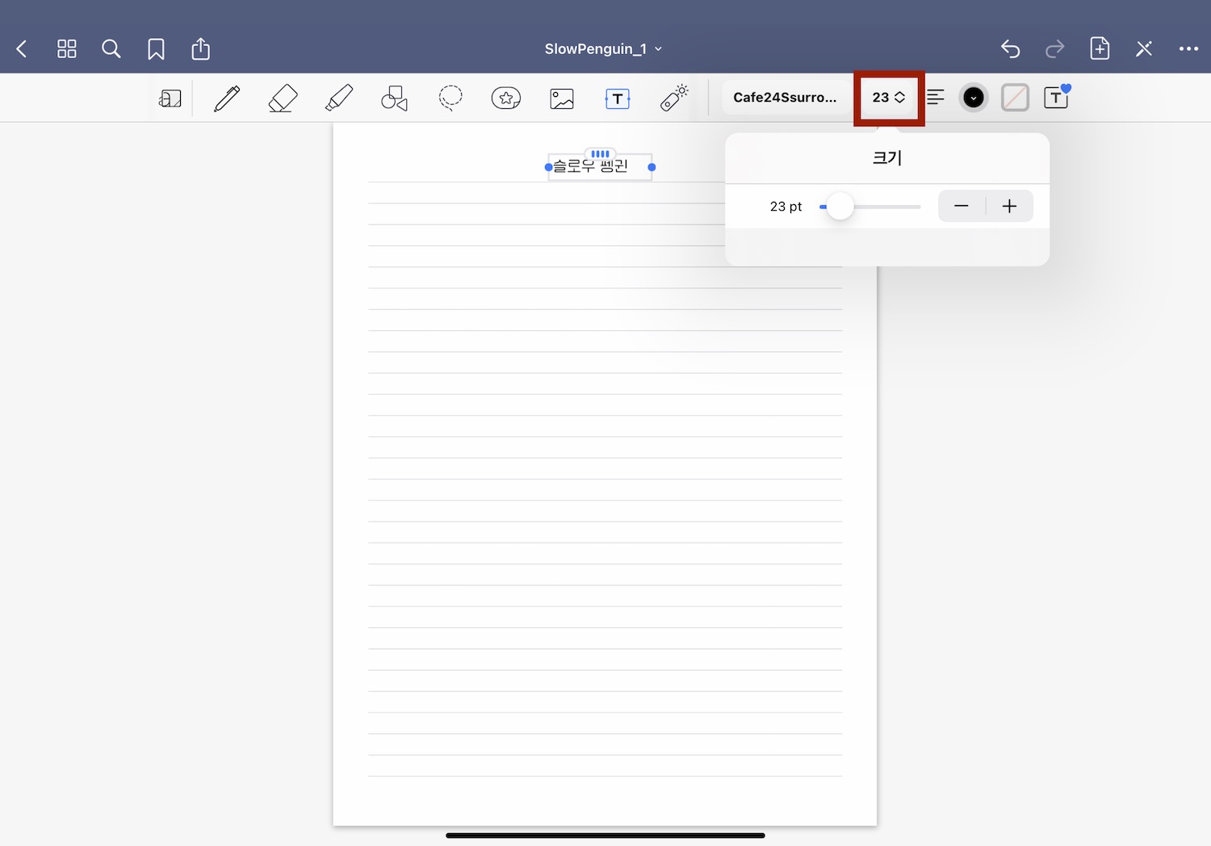This screenshot has width=1211, height=846.
Task: Go back with the left arrow
Action: click(x=22, y=49)
